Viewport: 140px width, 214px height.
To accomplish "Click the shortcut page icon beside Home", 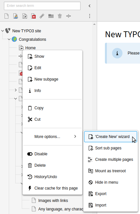I will click(x=21, y=48).
